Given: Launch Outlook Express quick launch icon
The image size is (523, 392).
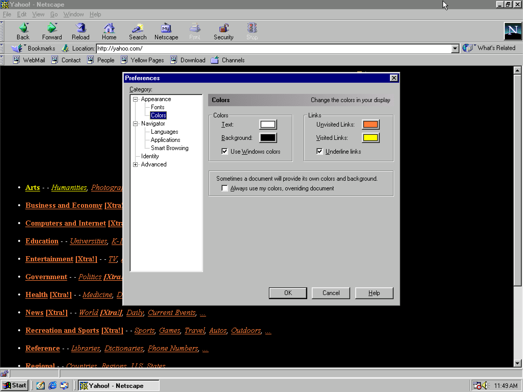Looking at the screenshot, I should click(x=64, y=385).
